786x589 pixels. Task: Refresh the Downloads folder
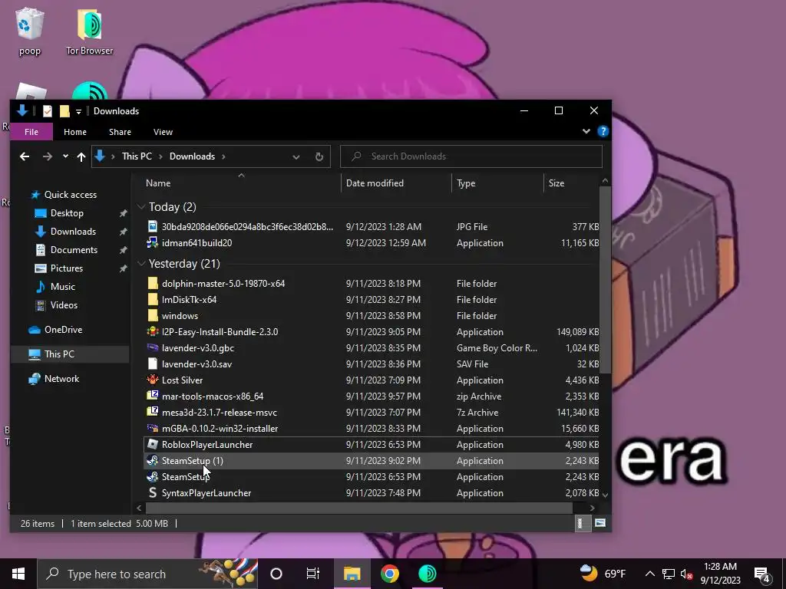[x=319, y=156]
